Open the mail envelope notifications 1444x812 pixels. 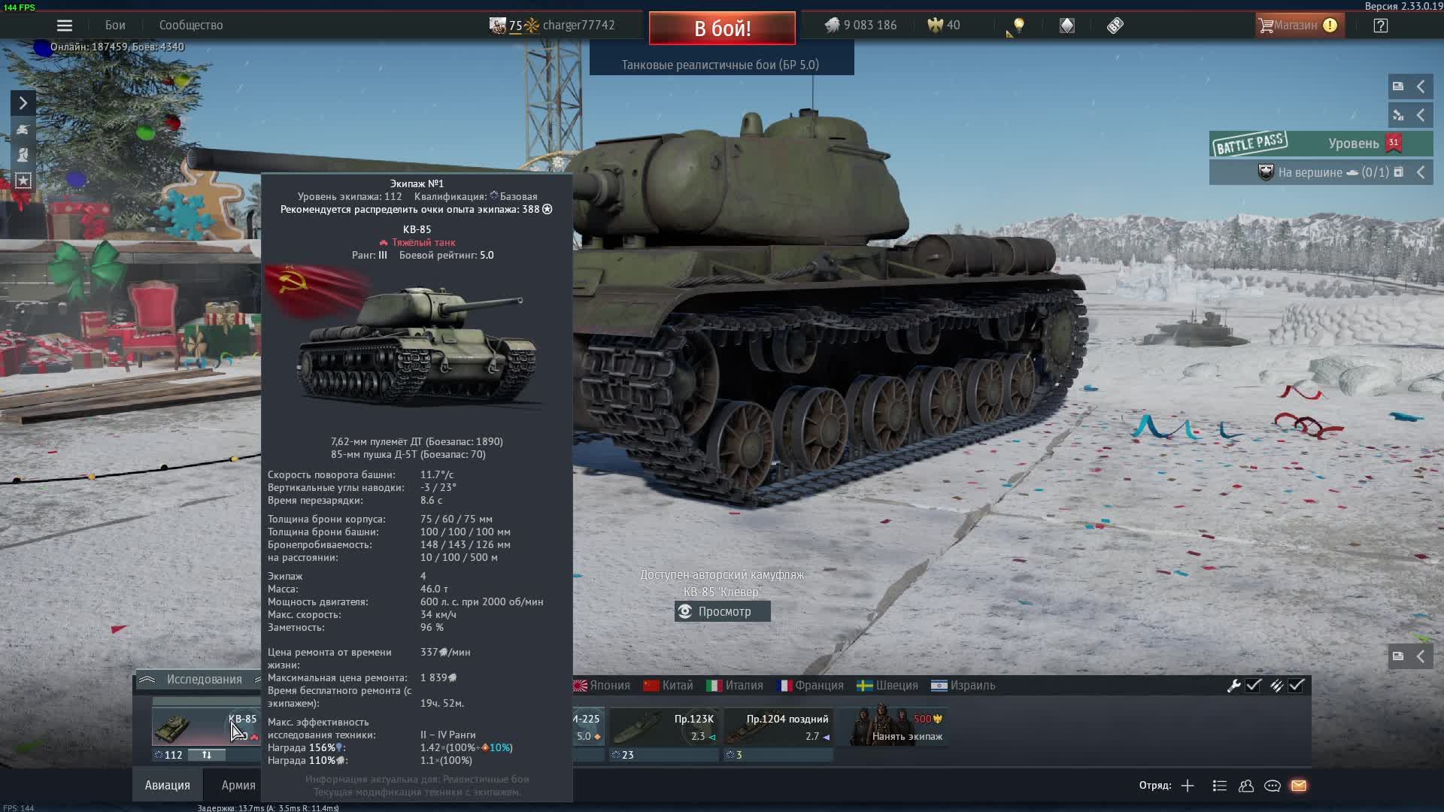pos(1299,786)
